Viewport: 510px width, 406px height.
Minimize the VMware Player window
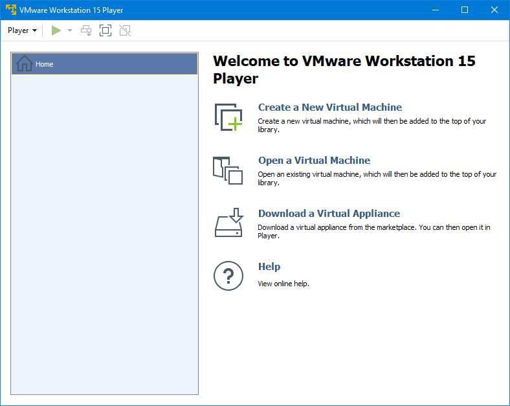tap(436, 10)
